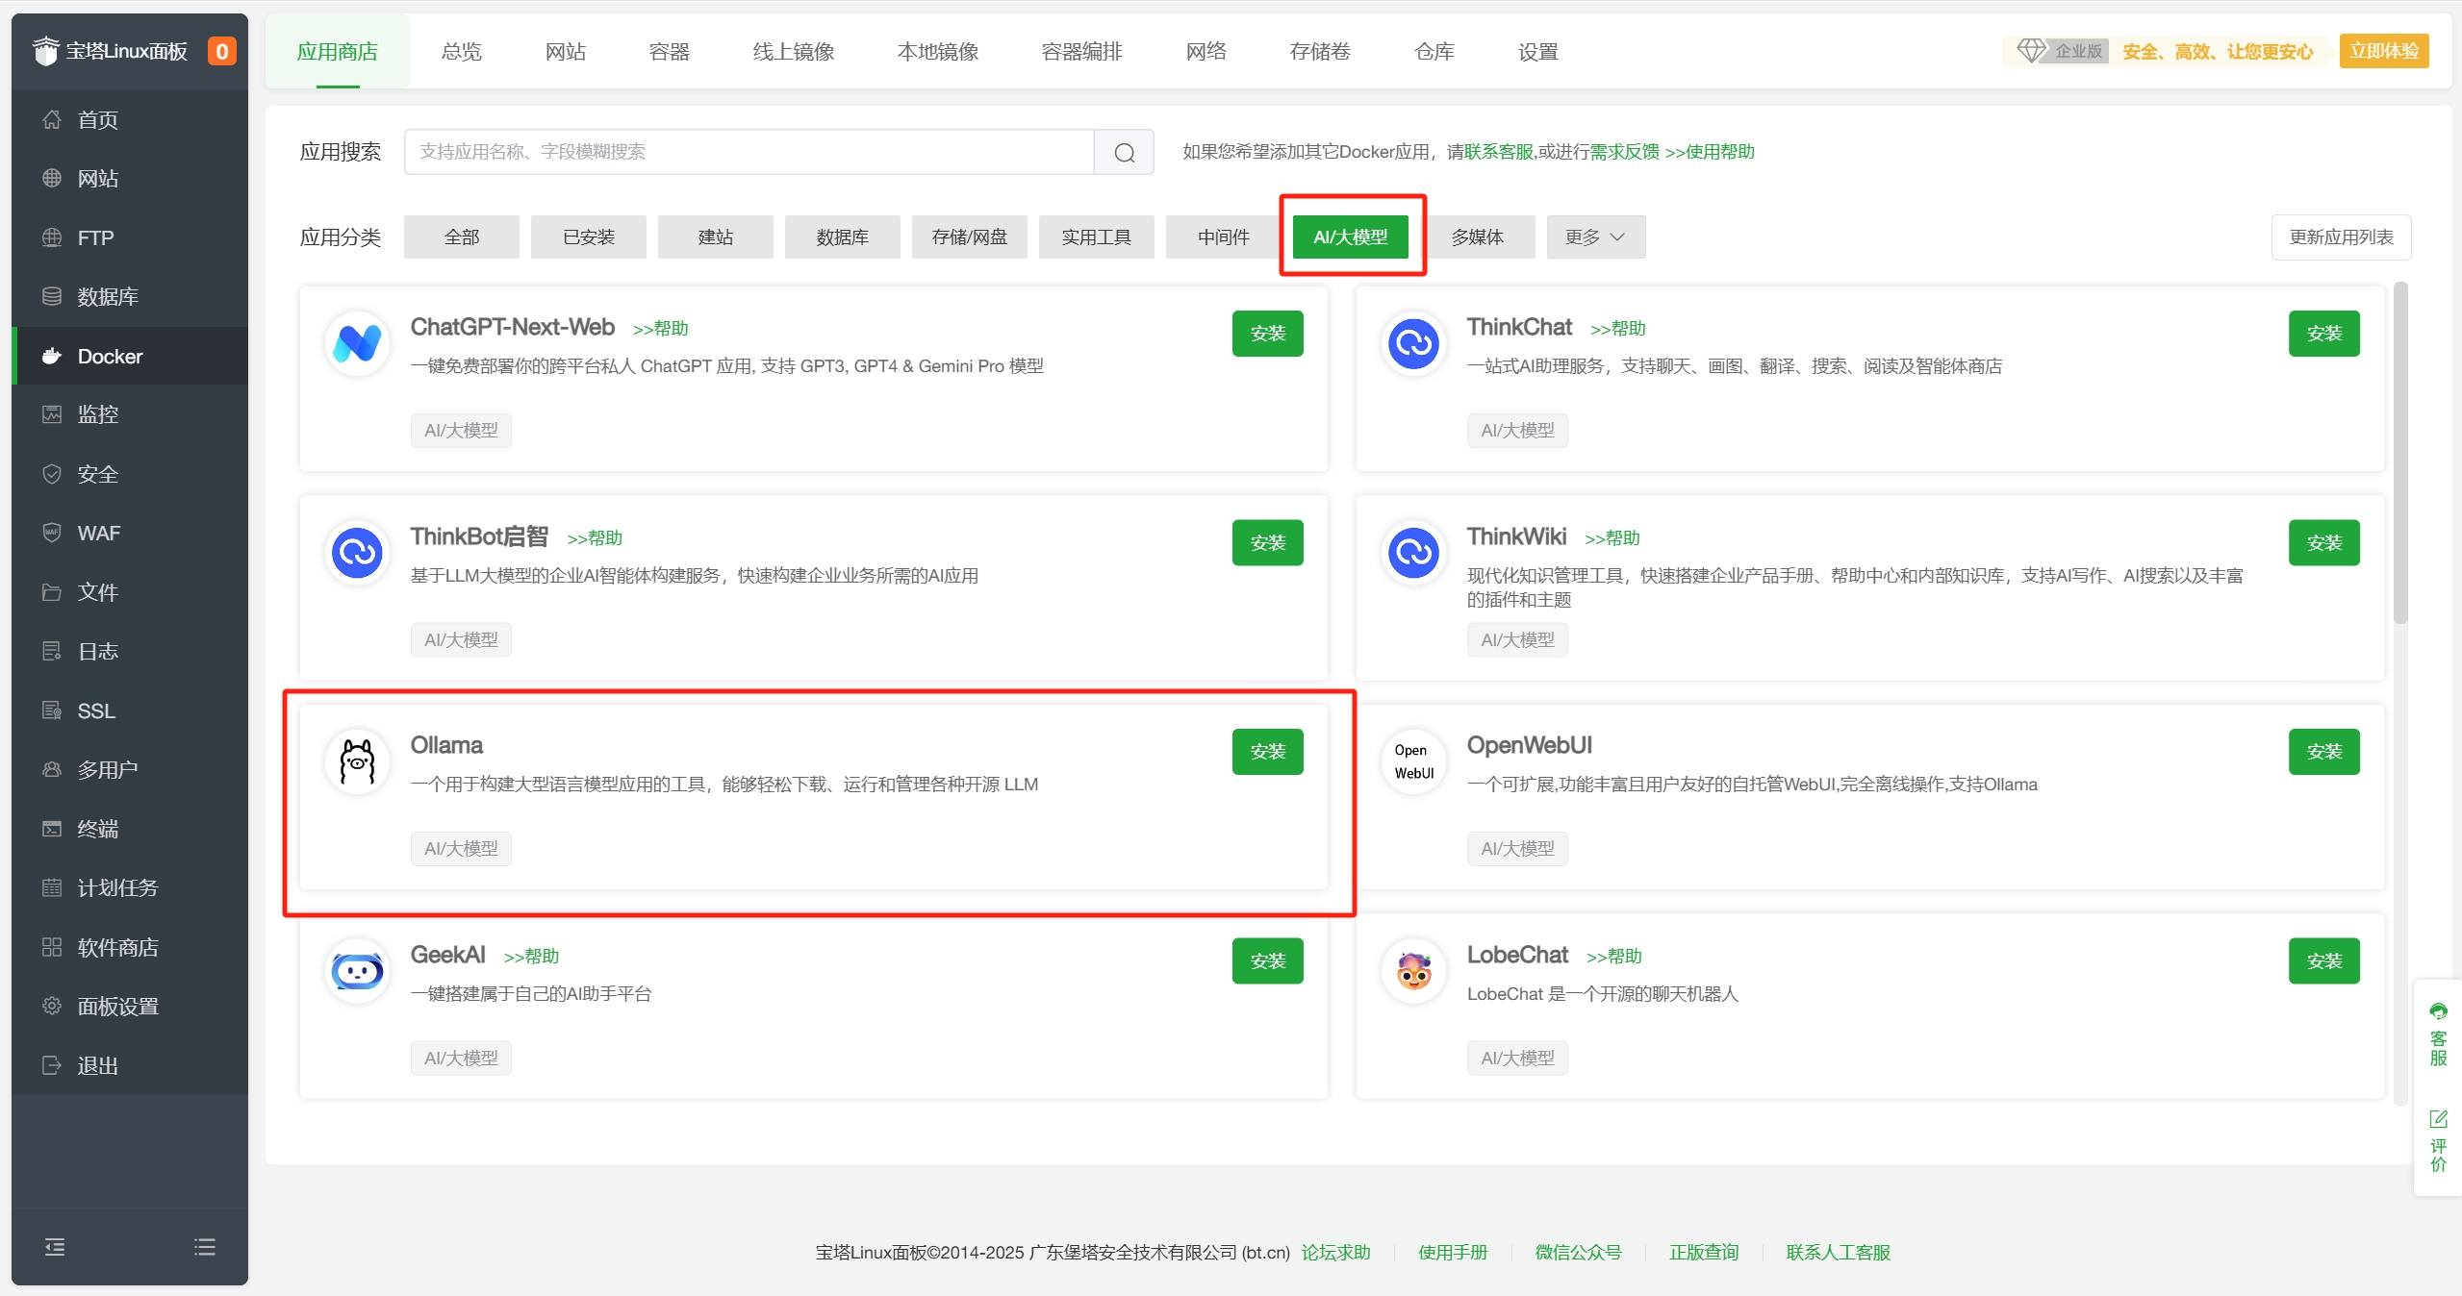Open the 本地镜像 tab
The width and height of the screenshot is (2462, 1296).
click(937, 52)
